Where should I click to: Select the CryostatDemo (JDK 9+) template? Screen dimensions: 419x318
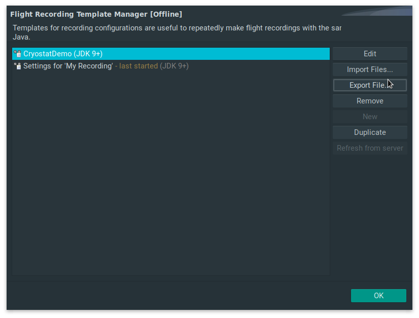(x=63, y=54)
